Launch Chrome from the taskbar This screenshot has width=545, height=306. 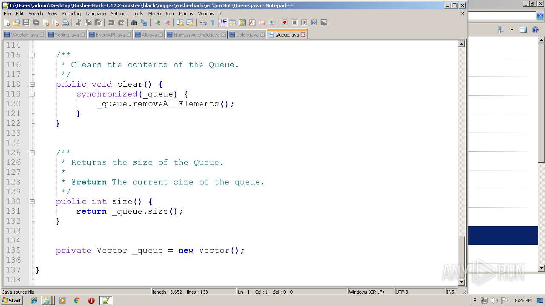pyautogui.click(x=77, y=300)
